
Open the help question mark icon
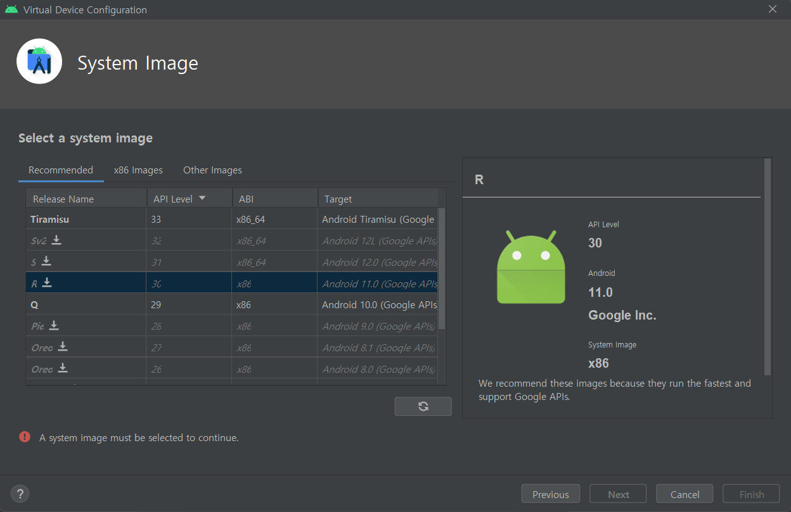(20, 494)
